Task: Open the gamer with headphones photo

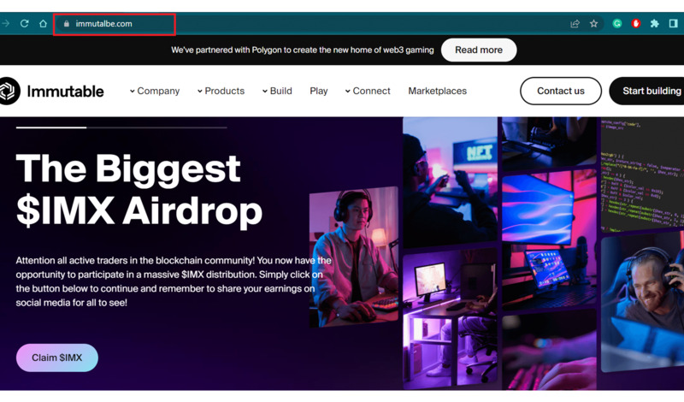Action: (x=354, y=257)
